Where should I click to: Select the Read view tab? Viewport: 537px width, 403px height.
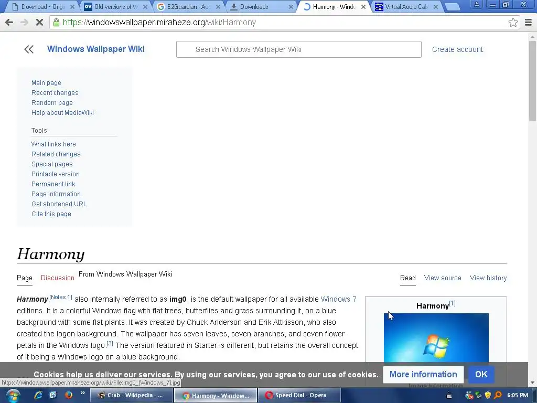coord(408,278)
